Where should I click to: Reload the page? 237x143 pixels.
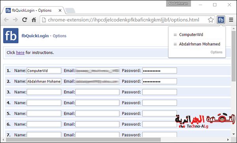(x=24, y=20)
